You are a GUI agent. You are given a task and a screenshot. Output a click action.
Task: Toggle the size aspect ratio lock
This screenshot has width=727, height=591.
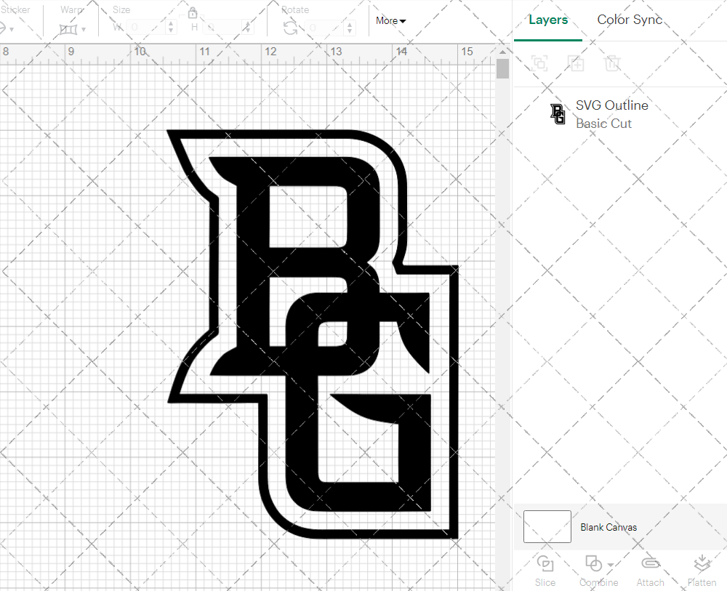[x=193, y=12]
